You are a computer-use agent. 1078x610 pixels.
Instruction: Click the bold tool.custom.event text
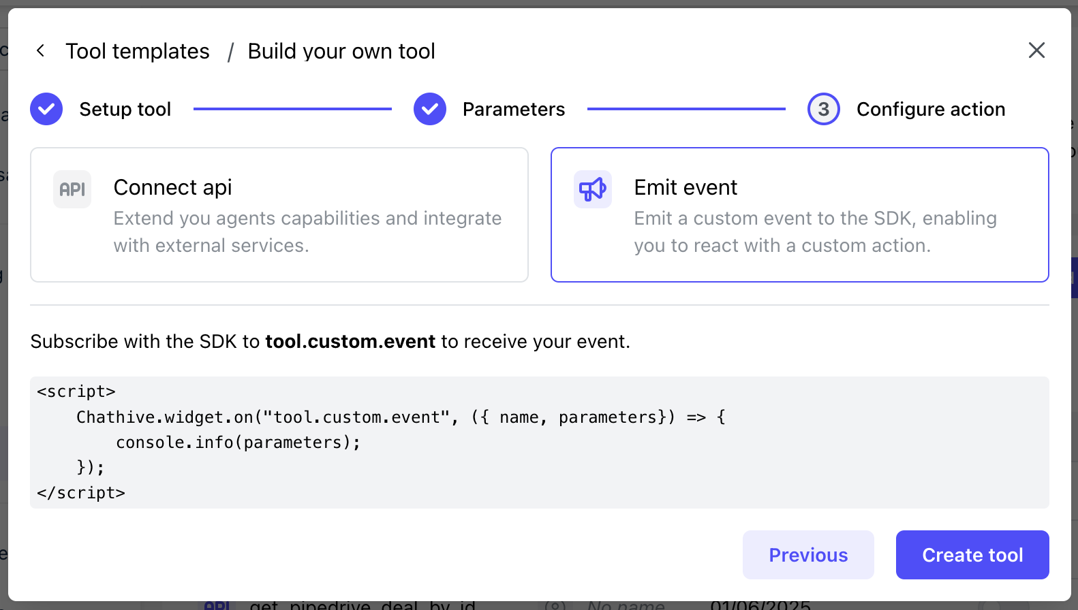[x=350, y=341]
